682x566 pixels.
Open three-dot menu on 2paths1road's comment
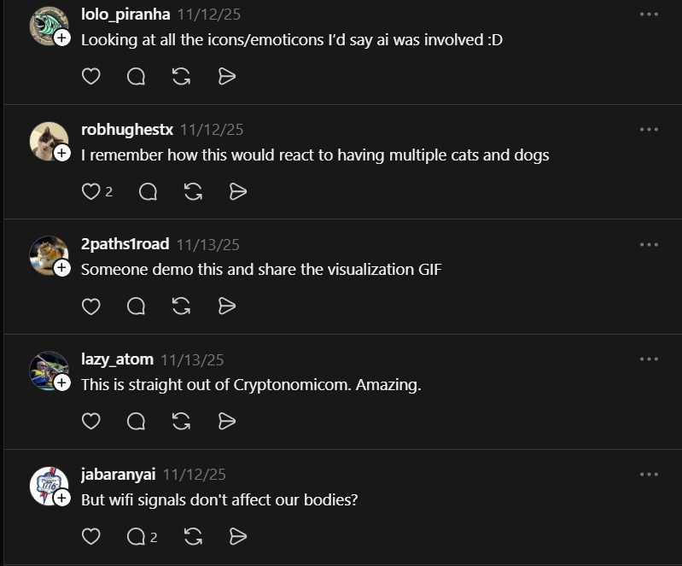[x=649, y=245]
